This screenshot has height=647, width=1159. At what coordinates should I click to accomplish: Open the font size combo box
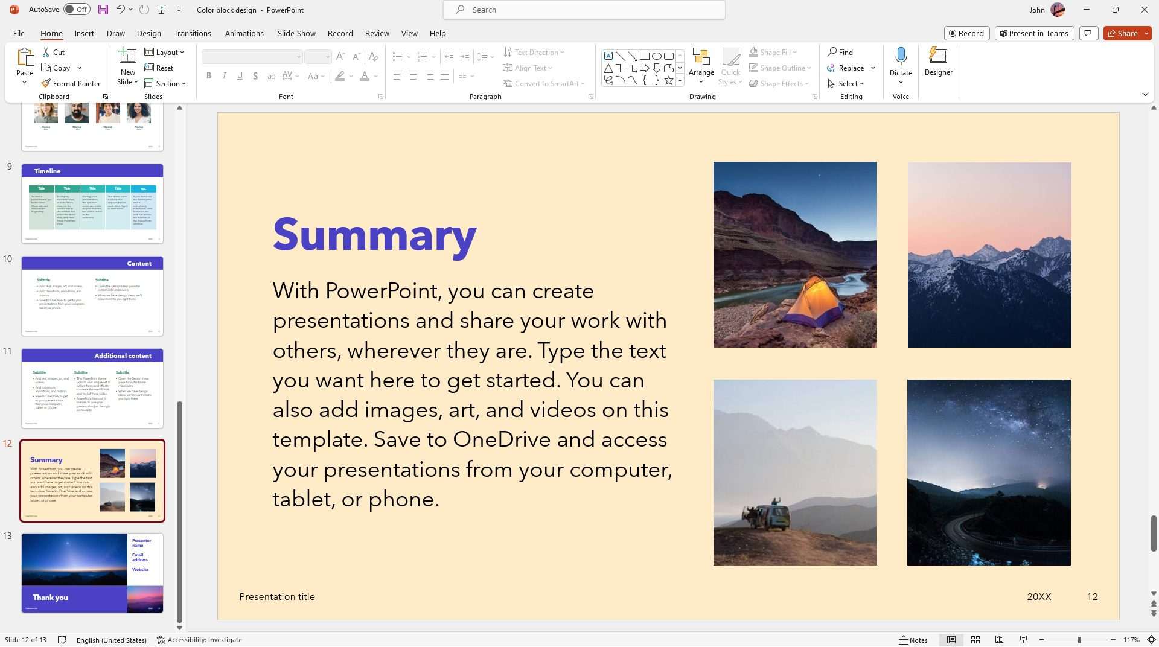pos(318,57)
